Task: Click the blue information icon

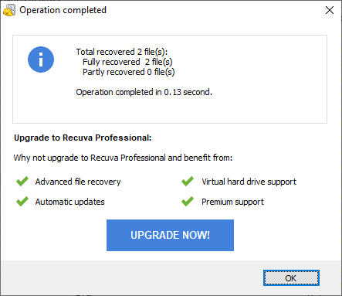Action: point(41,60)
